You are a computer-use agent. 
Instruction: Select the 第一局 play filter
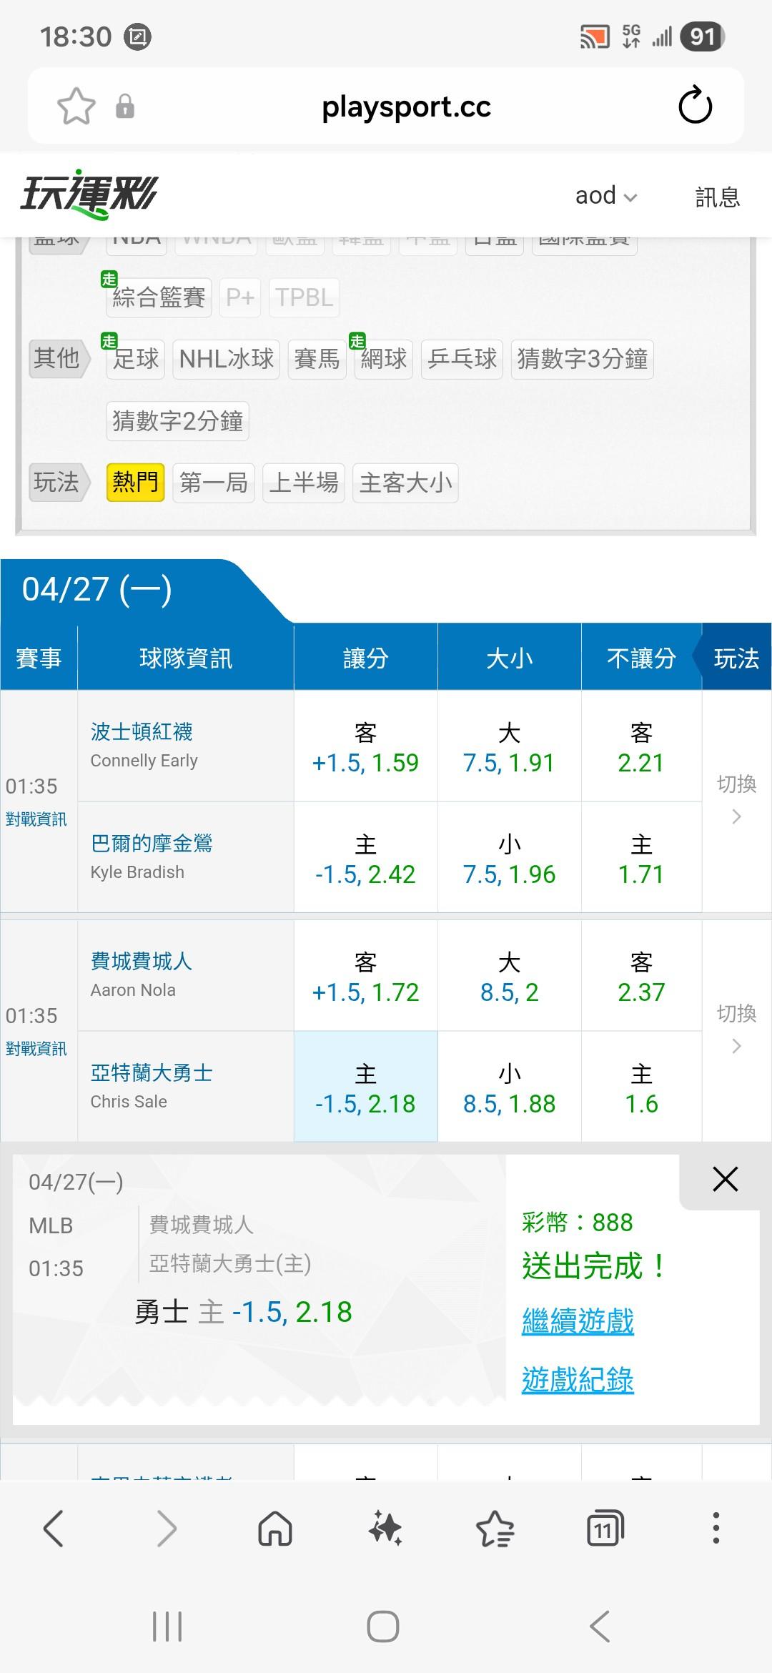[213, 483]
